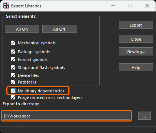This screenshot has height=133, width=156.
Task: Disable the Format symbols option
Action: point(13,59)
